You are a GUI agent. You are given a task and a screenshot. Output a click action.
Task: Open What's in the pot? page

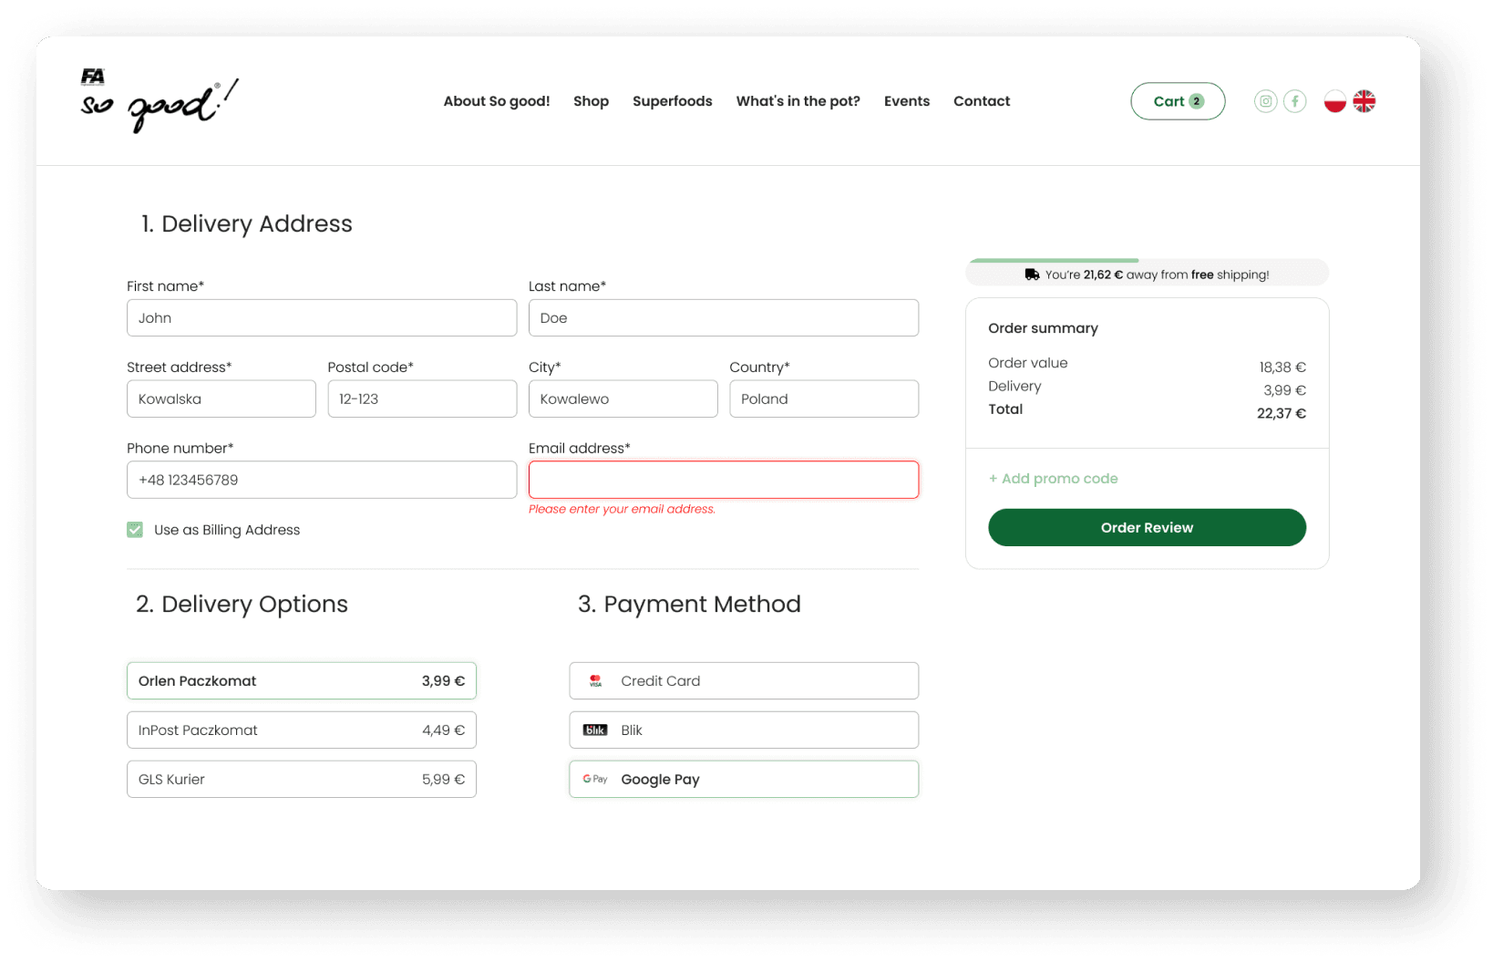798,101
